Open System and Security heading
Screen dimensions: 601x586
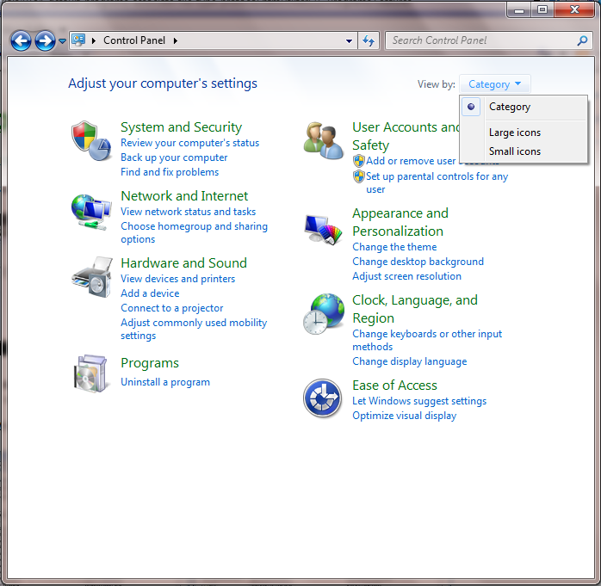pos(182,127)
